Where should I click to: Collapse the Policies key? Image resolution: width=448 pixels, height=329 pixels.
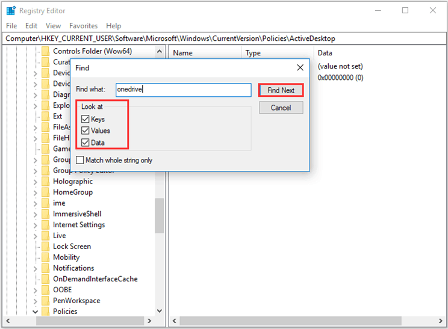coord(35,312)
